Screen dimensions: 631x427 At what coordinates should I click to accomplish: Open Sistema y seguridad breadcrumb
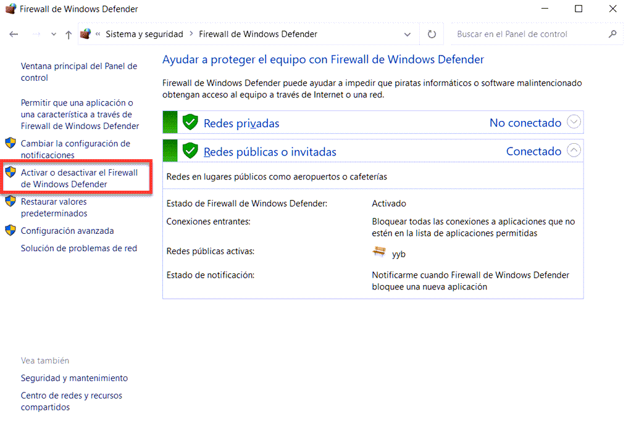tap(144, 34)
